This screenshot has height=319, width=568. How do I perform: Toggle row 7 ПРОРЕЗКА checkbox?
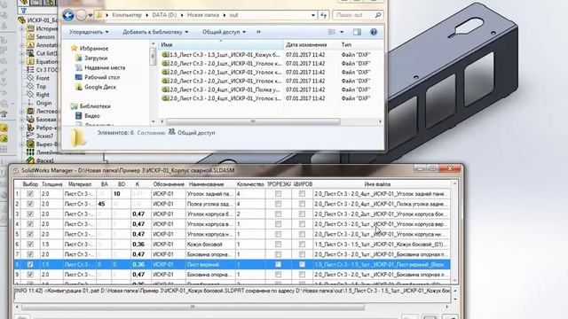(x=278, y=254)
